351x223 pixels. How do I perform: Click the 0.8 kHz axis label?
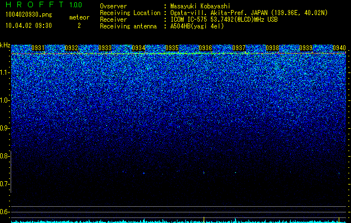click(x=5, y=156)
